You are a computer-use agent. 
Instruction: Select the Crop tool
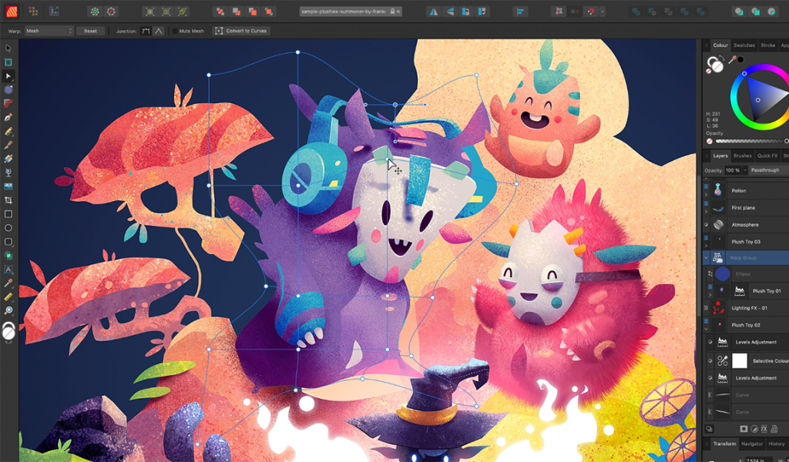(x=8, y=200)
